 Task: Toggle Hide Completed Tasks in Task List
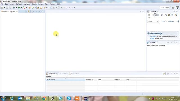(x=166, y=15)
